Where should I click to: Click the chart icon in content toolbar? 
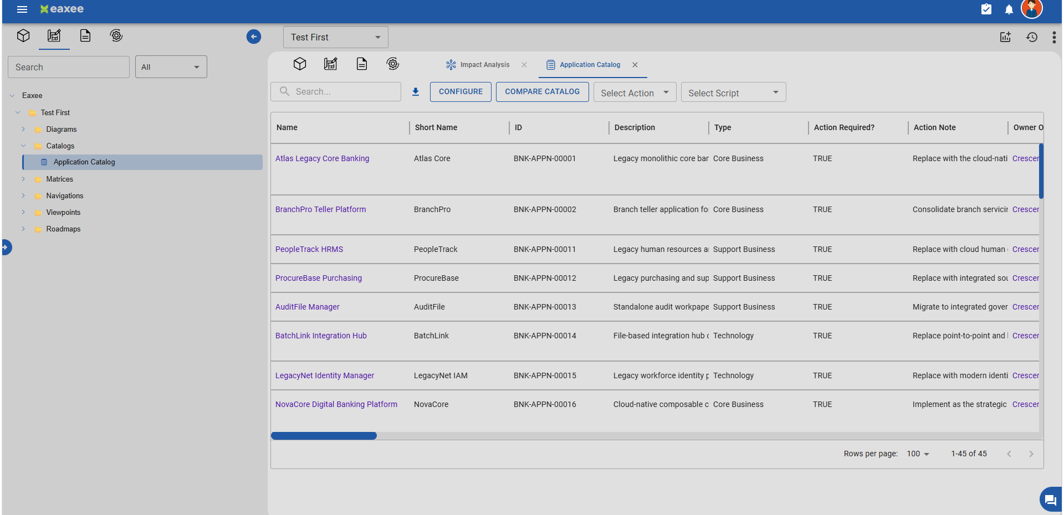[331, 64]
